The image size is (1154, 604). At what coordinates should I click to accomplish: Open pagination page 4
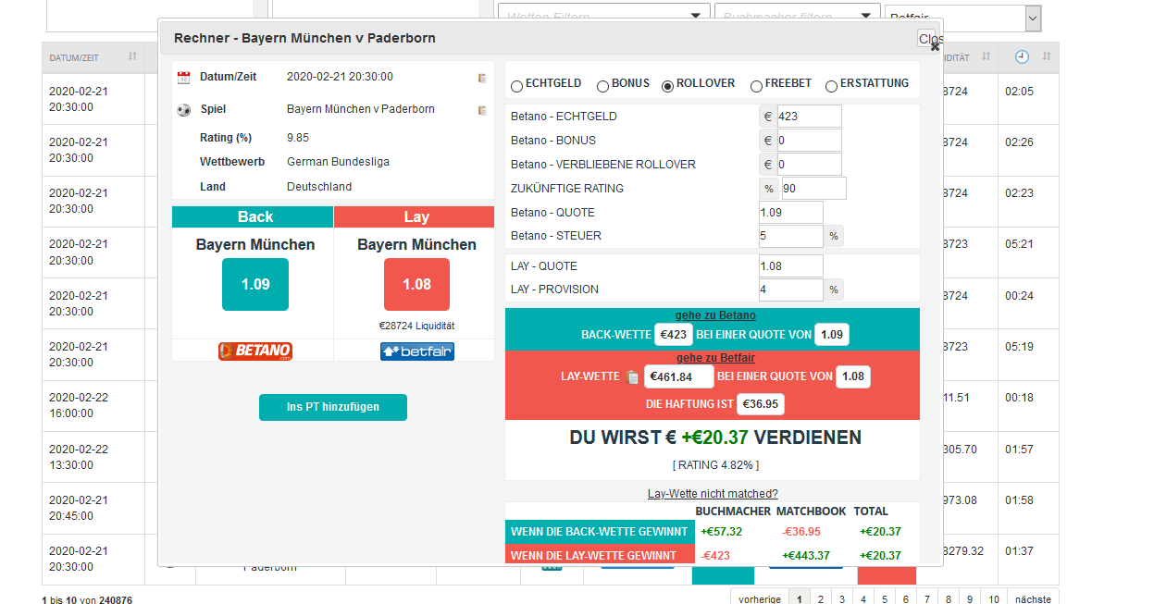click(x=863, y=599)
